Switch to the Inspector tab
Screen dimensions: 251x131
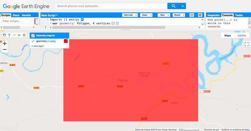[214, 15]
